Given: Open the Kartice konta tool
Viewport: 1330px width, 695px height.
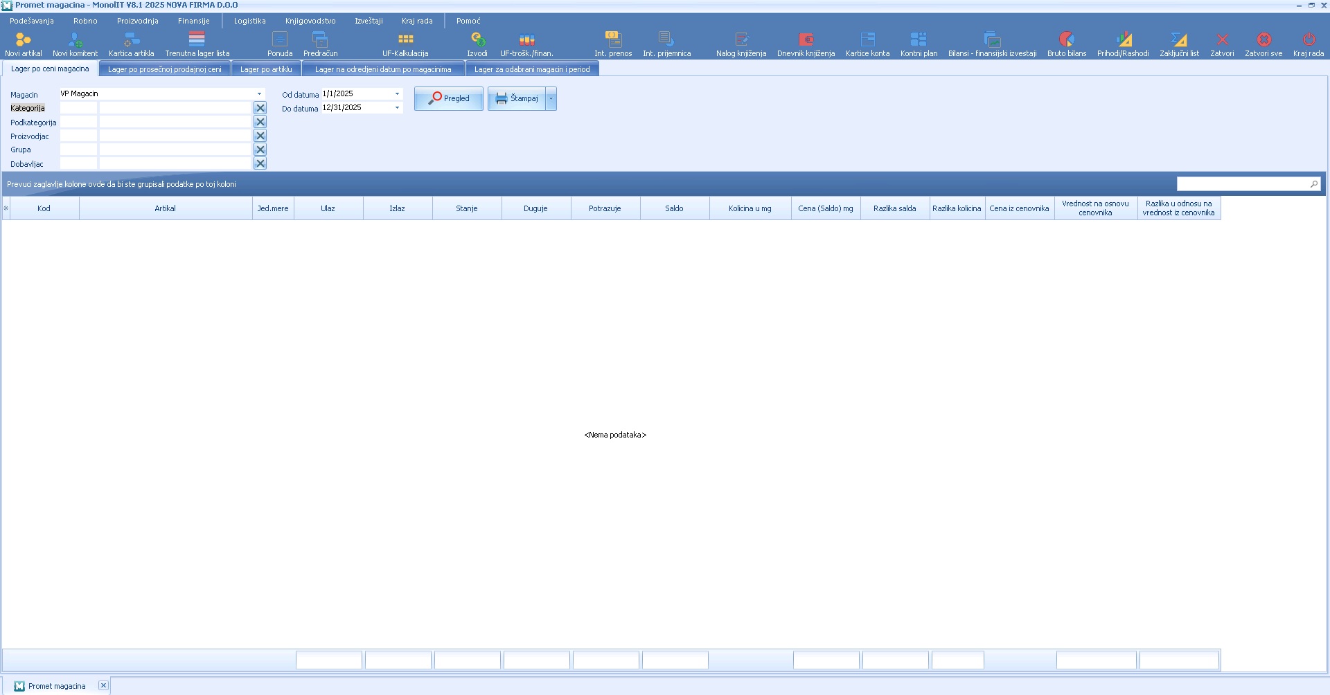Looking at the screenshot, I should pyautogui.click(x=867, y=44).
